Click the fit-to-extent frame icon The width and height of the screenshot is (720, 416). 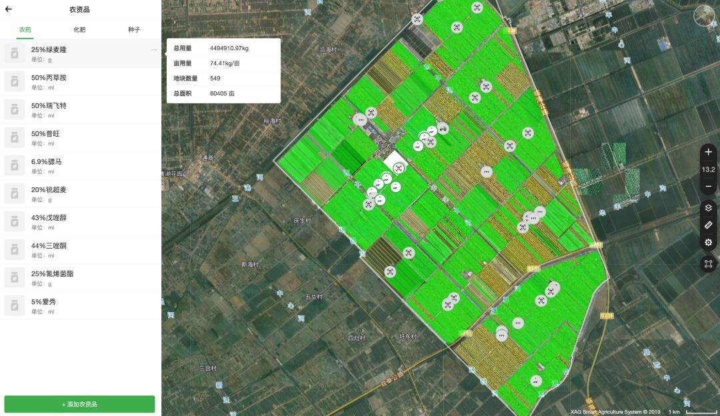click(x=708, y=264)
